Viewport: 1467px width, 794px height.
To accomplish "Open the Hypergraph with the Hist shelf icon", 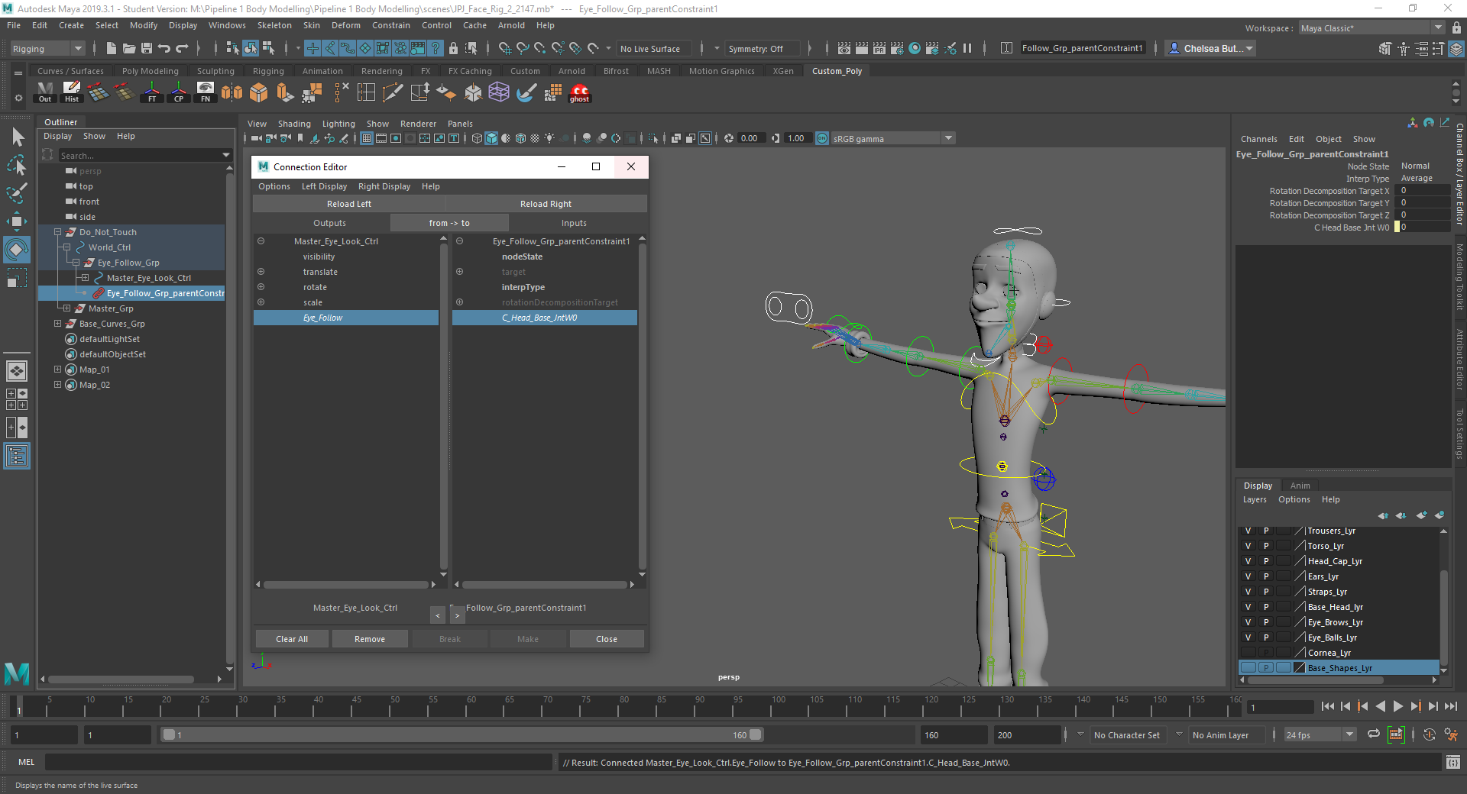I will pos(71,92).
